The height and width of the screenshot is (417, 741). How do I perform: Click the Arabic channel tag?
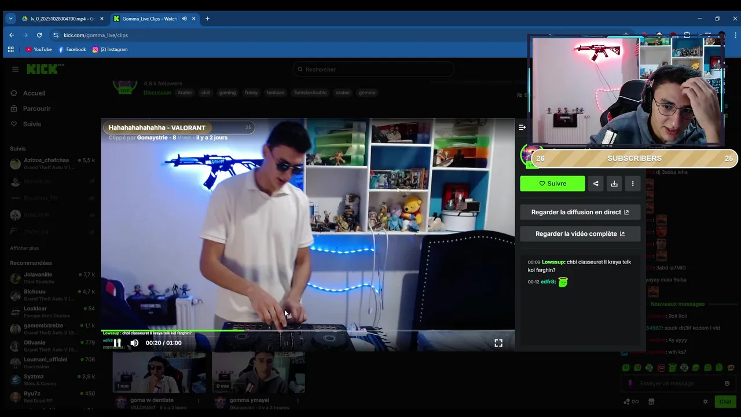click(185, 93)
